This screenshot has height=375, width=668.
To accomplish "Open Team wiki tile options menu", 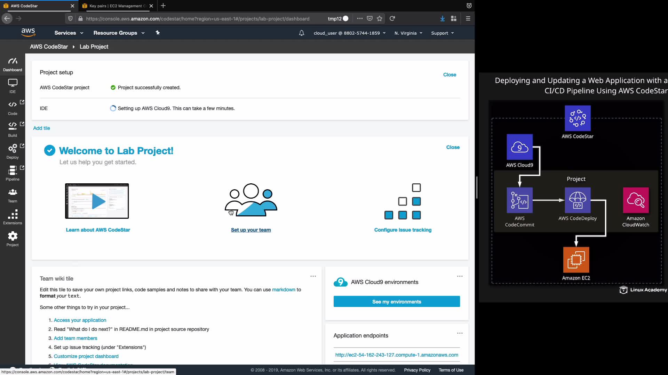I will [x=313, y=276].
